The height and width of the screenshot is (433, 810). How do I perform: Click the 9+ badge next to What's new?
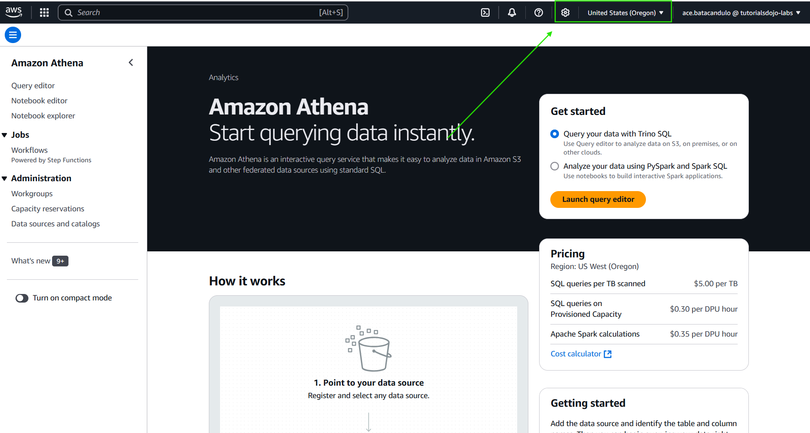coord(60,261)
